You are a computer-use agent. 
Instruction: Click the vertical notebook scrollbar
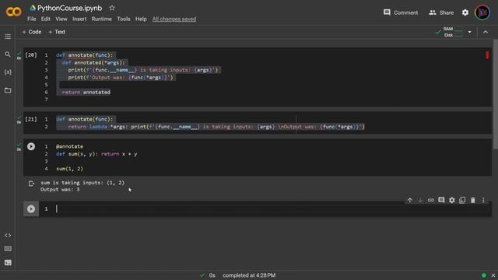tap(496, 94)
